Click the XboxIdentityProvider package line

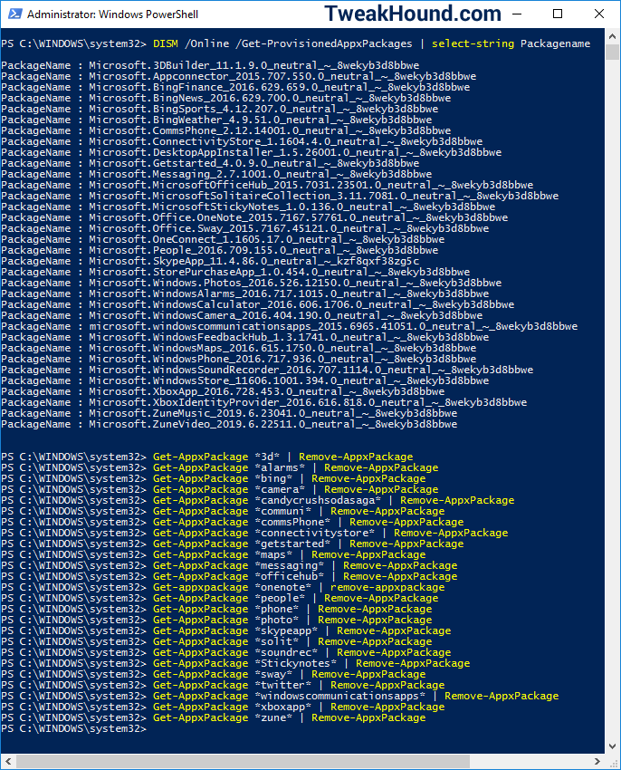pyautogui.click(x=264, y=402)
